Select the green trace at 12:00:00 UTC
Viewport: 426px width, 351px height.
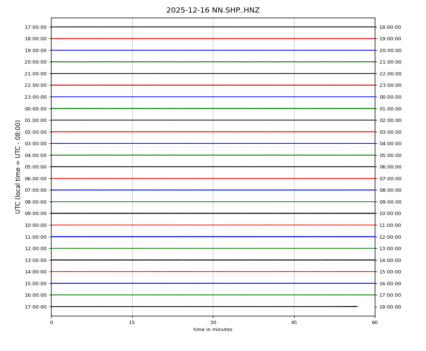(213, 248)
